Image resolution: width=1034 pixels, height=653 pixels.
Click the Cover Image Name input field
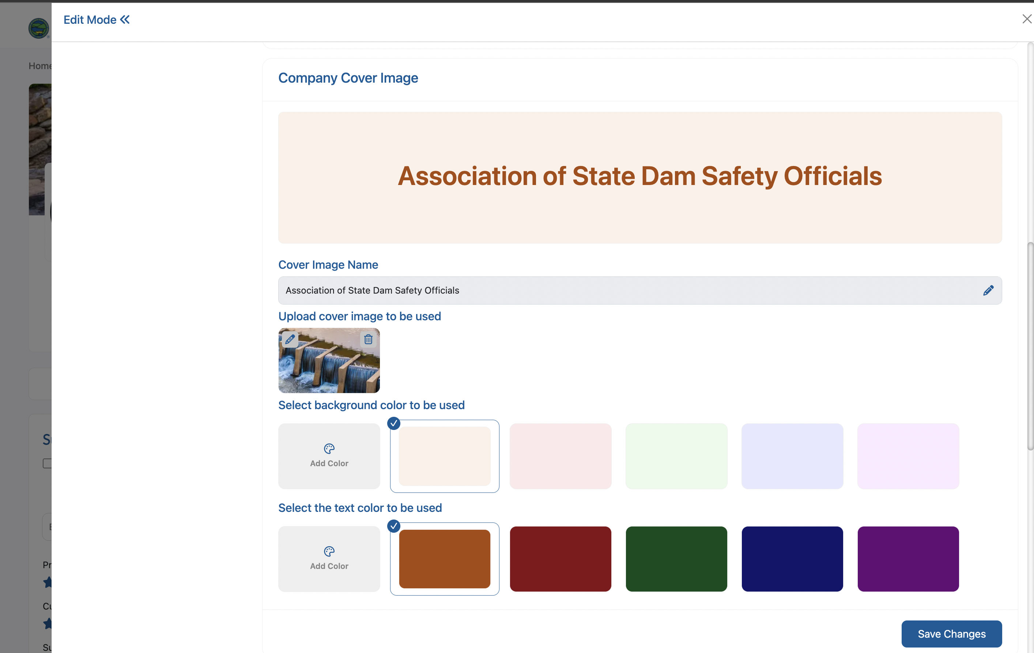point(601,291)
